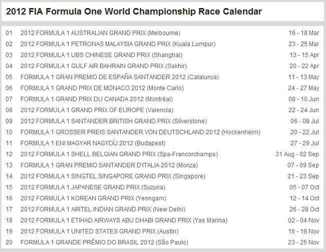326x252 pixels.
Task: Open the Australian Grand Prix Melbourne entry
Action: point(101,33)
